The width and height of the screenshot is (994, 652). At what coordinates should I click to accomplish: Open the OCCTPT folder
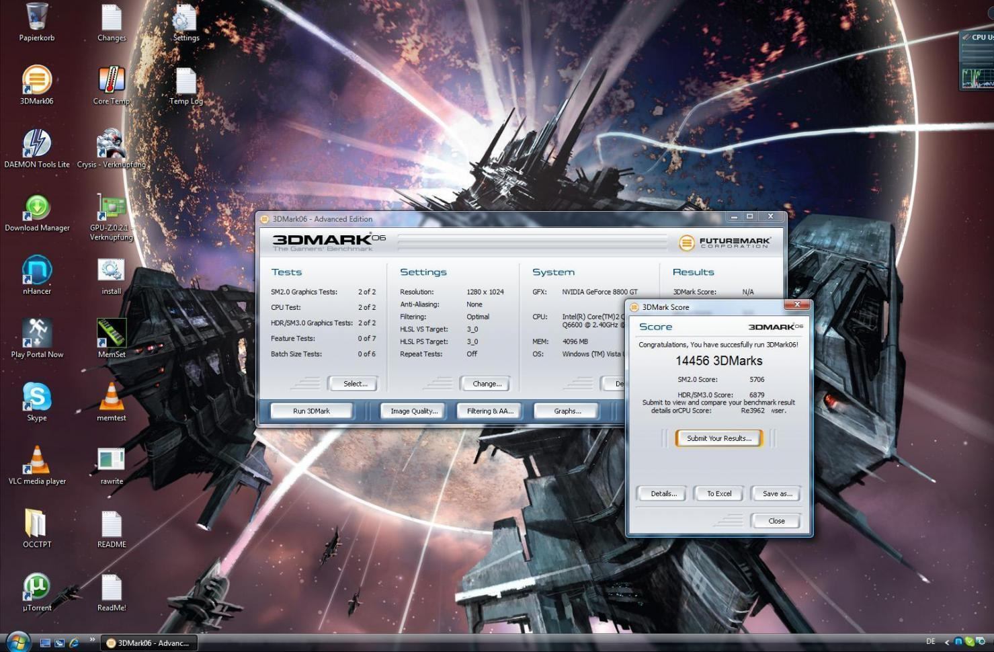click(37, 528)
